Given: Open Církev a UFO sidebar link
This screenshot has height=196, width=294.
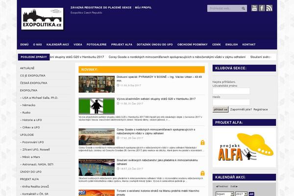Looking at the screenshot, I should coord(30,127).
